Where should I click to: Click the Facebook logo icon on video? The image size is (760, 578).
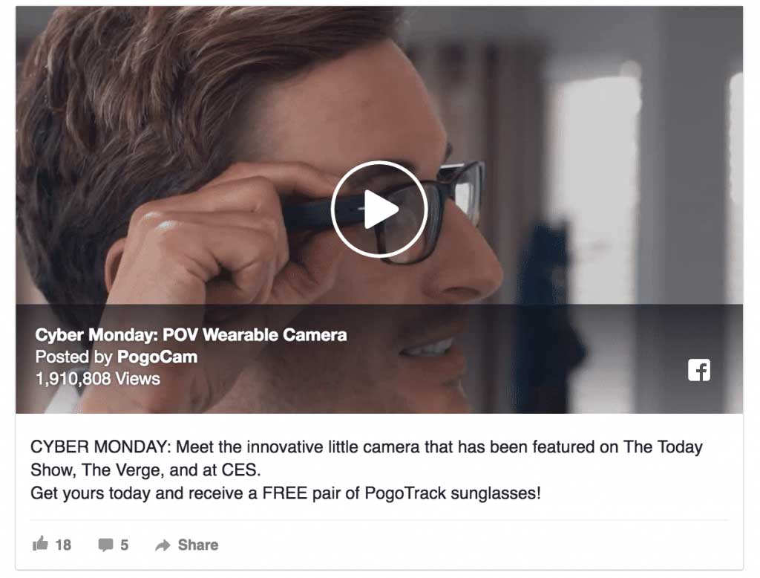pyautogui.click(x=699, y=370)
